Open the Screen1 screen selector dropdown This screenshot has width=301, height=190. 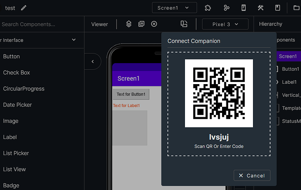click(x=174, y=8)
